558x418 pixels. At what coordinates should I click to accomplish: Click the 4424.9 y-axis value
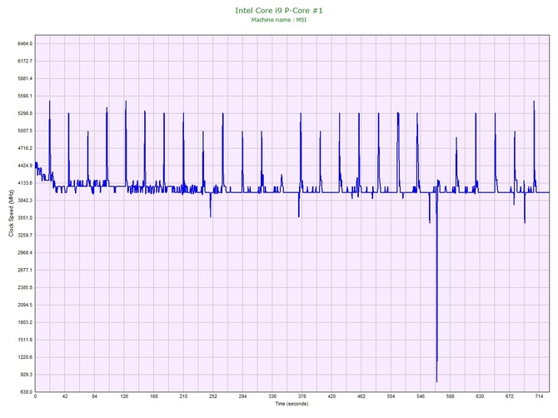pos(25,166)
